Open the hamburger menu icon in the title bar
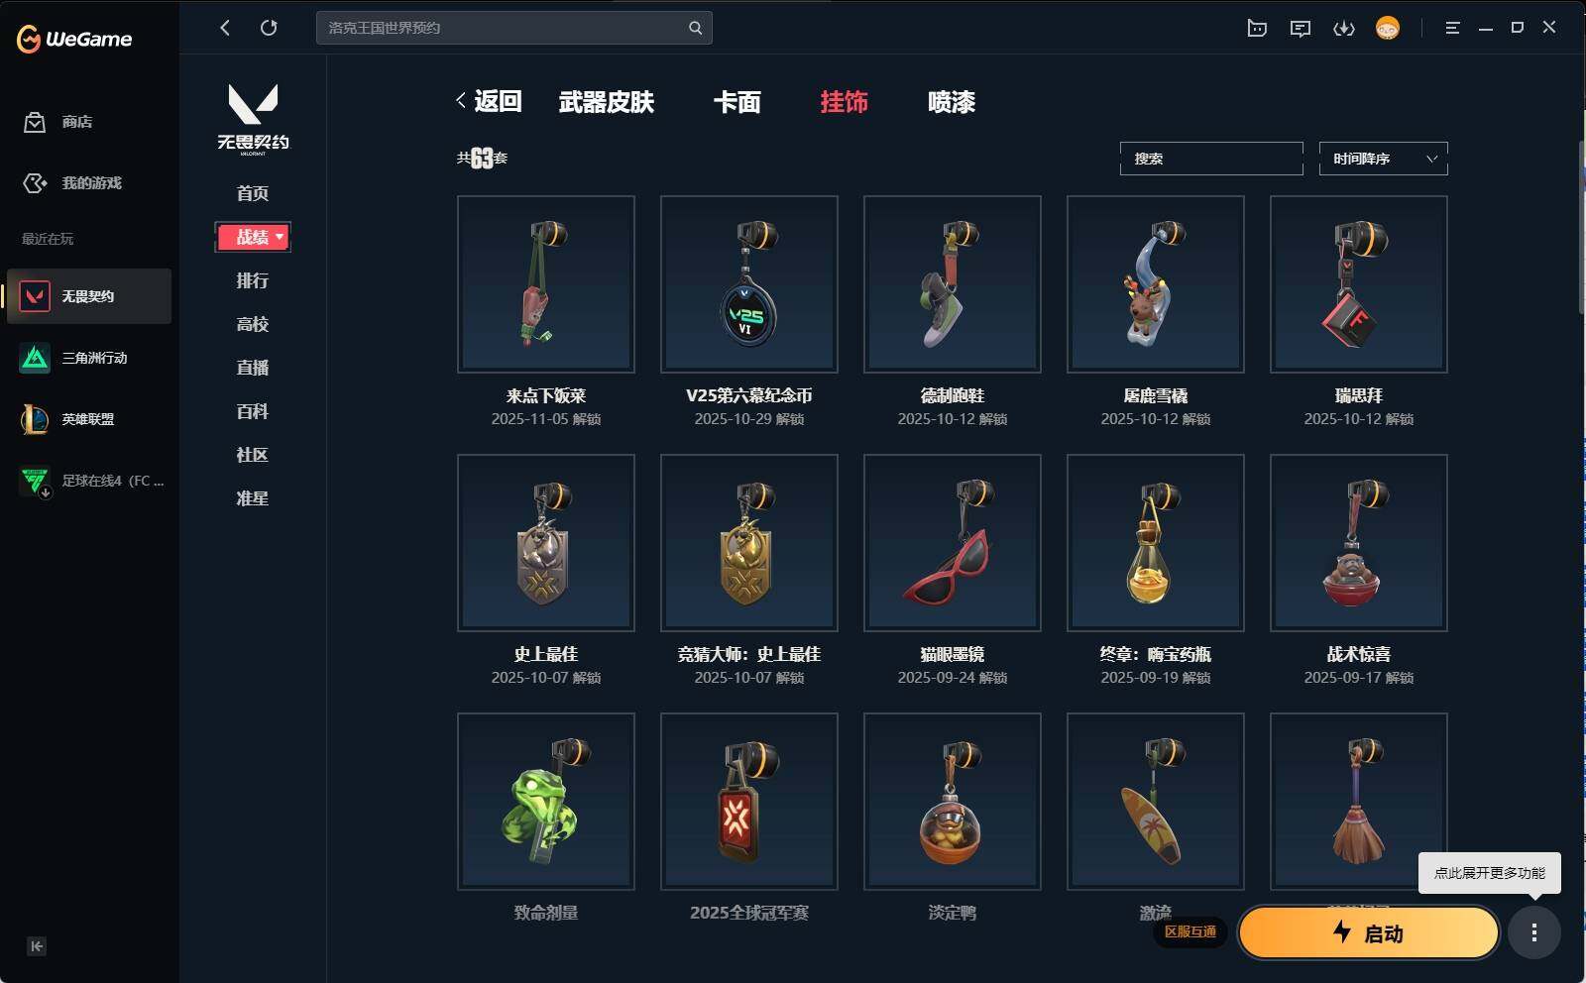This screenshot has width=1586, height=983. coord(1452,28)
